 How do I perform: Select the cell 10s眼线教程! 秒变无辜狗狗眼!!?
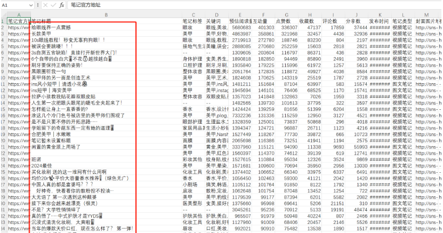click(x=106, y=40)
